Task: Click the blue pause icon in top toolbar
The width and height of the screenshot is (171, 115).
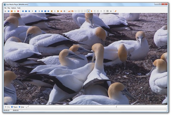Action: [x=36, y=11]
